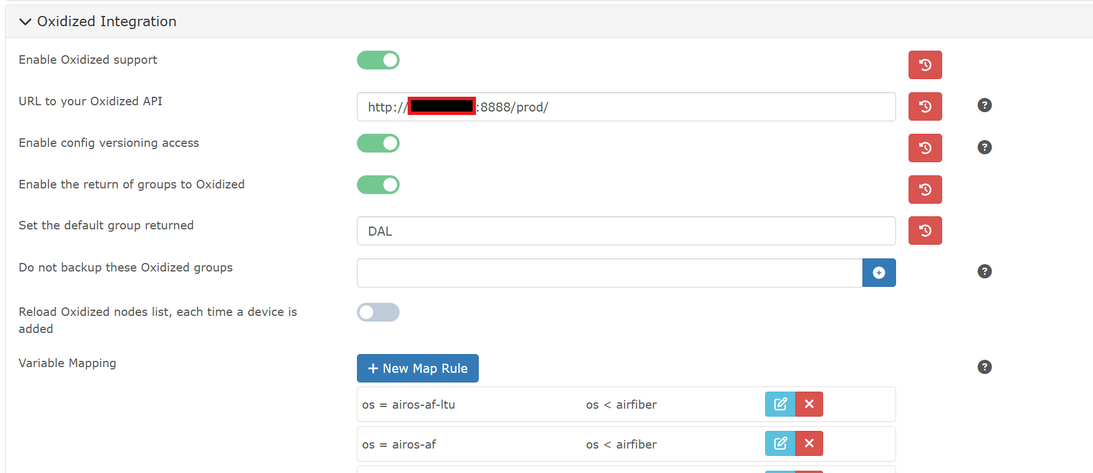Enable reload Oxidized nodes list toggle

click(378, 312)
